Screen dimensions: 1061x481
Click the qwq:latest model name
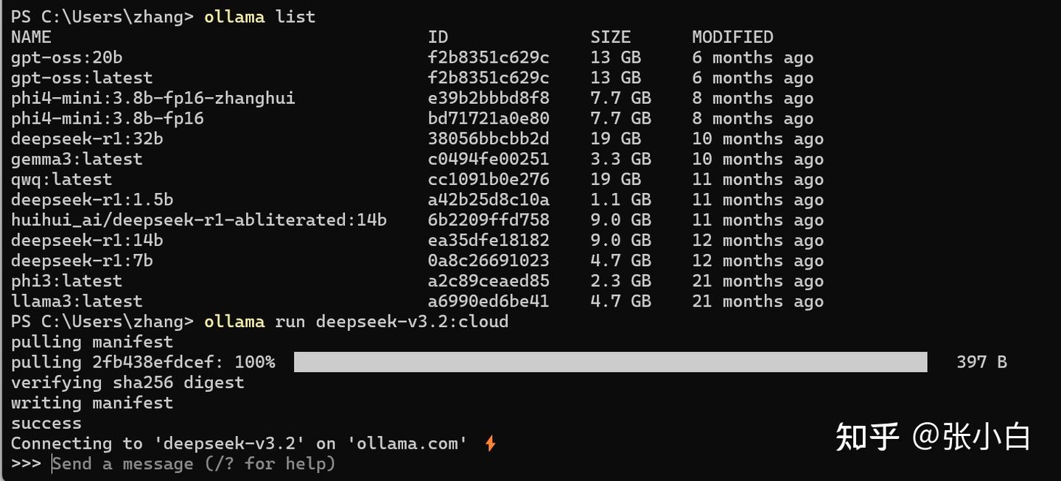pyautogui.click(x=61, y=179)
